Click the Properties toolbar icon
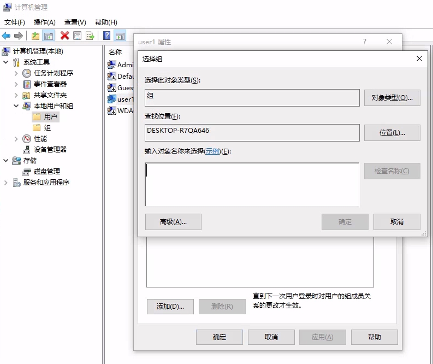The height and width of the screenshot is (364, 433). tap(78, 36)
